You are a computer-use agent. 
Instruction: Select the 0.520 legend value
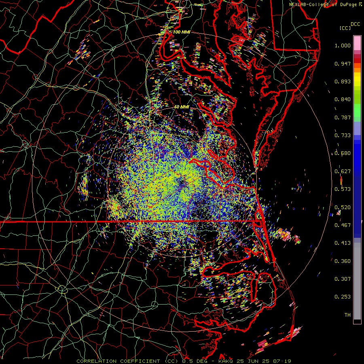point(343,207)
